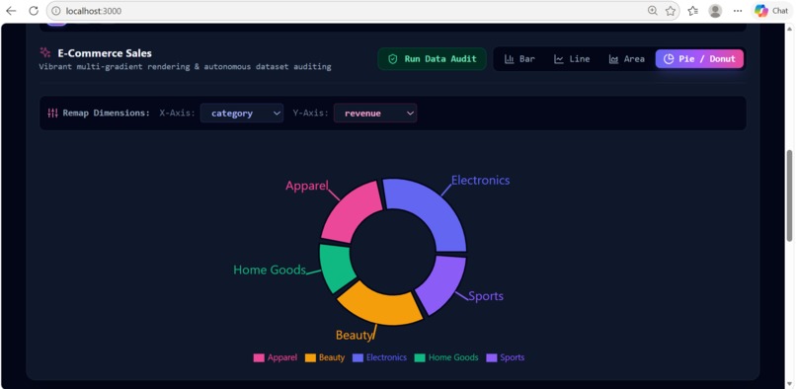Click the Electronics label on the chart
This screenshot has height=389, width=796.
(x=480, y=181)
